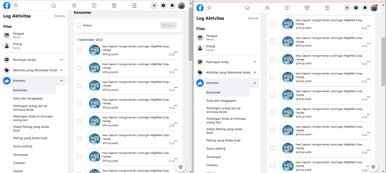386x173 pixels.
Task: Open Postingan orang lain ke linimasa Anda, left window
Action: click(x=30, y=108)
